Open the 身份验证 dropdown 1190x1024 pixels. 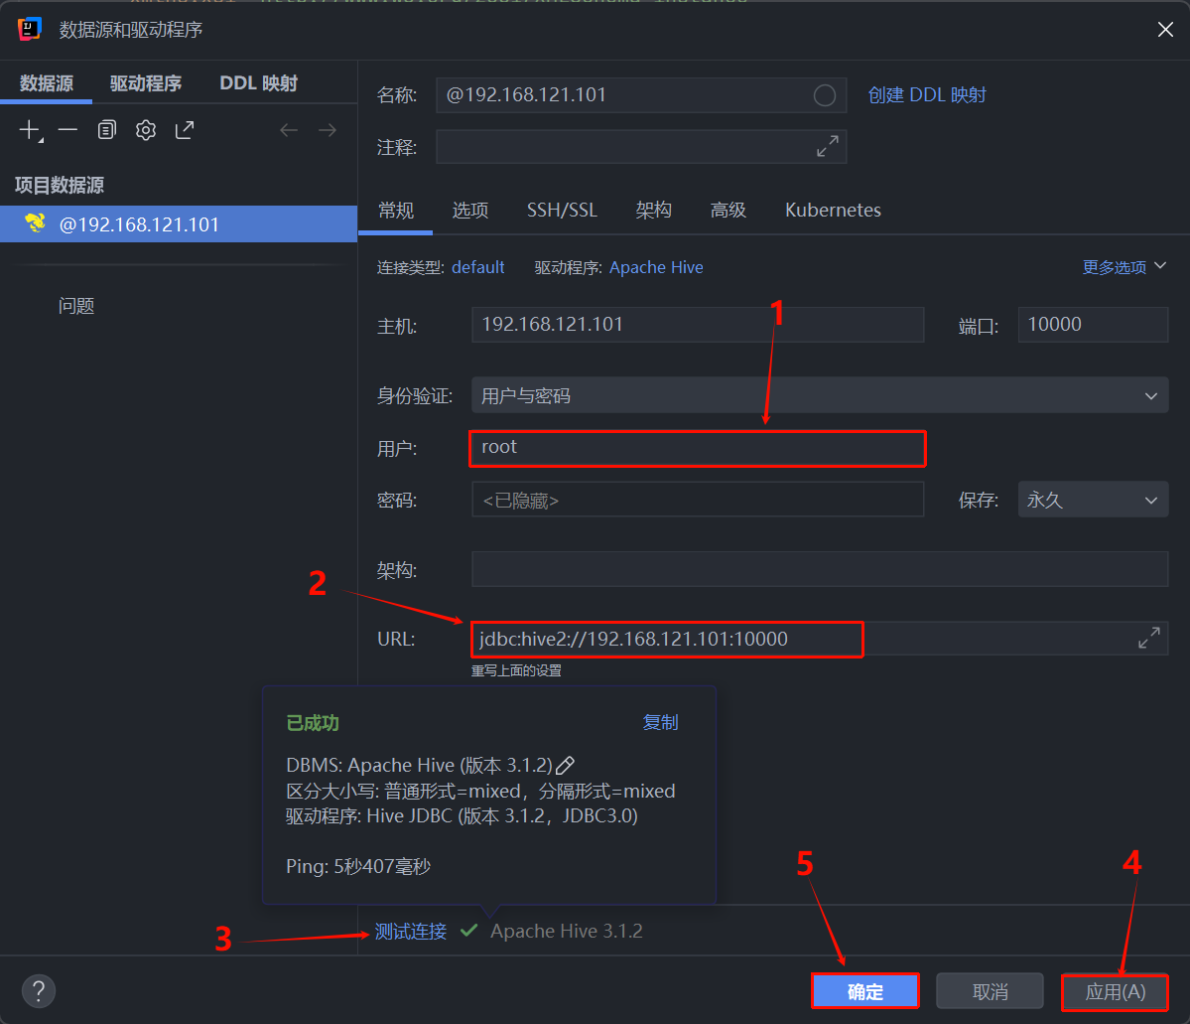tap(820, 395)
